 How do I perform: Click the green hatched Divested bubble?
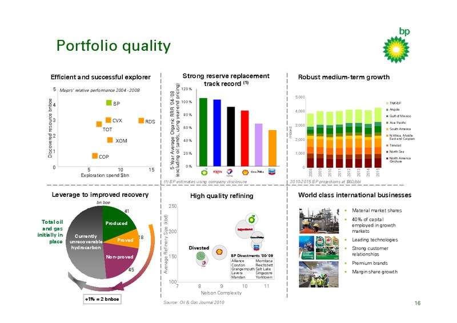pyautogui.click(x=201, y=256)
